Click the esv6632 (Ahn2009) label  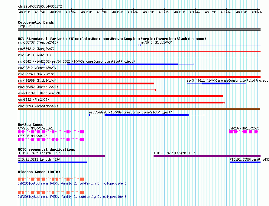34,100
